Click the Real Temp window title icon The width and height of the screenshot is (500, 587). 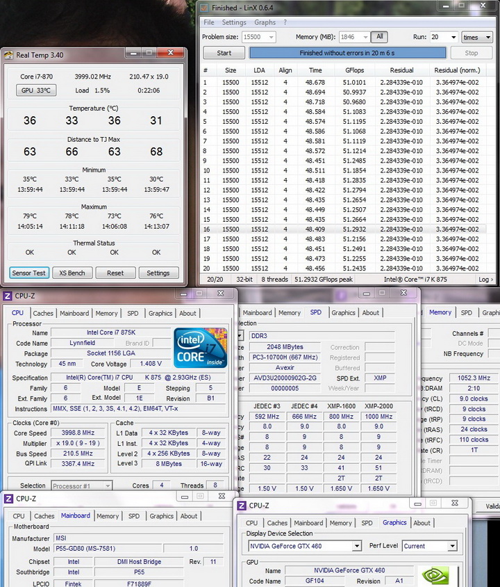click(x=8, y=56)
